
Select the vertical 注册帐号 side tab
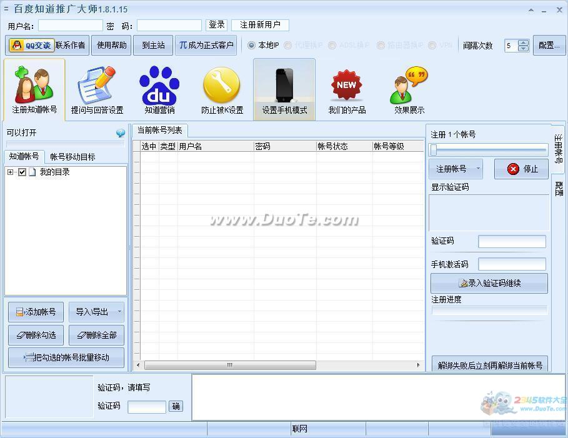[x=559, y=149]
